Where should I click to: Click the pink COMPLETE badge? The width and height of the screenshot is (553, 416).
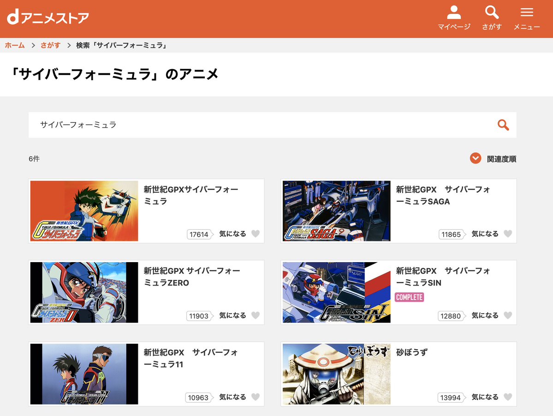click(x=409, y=297)
